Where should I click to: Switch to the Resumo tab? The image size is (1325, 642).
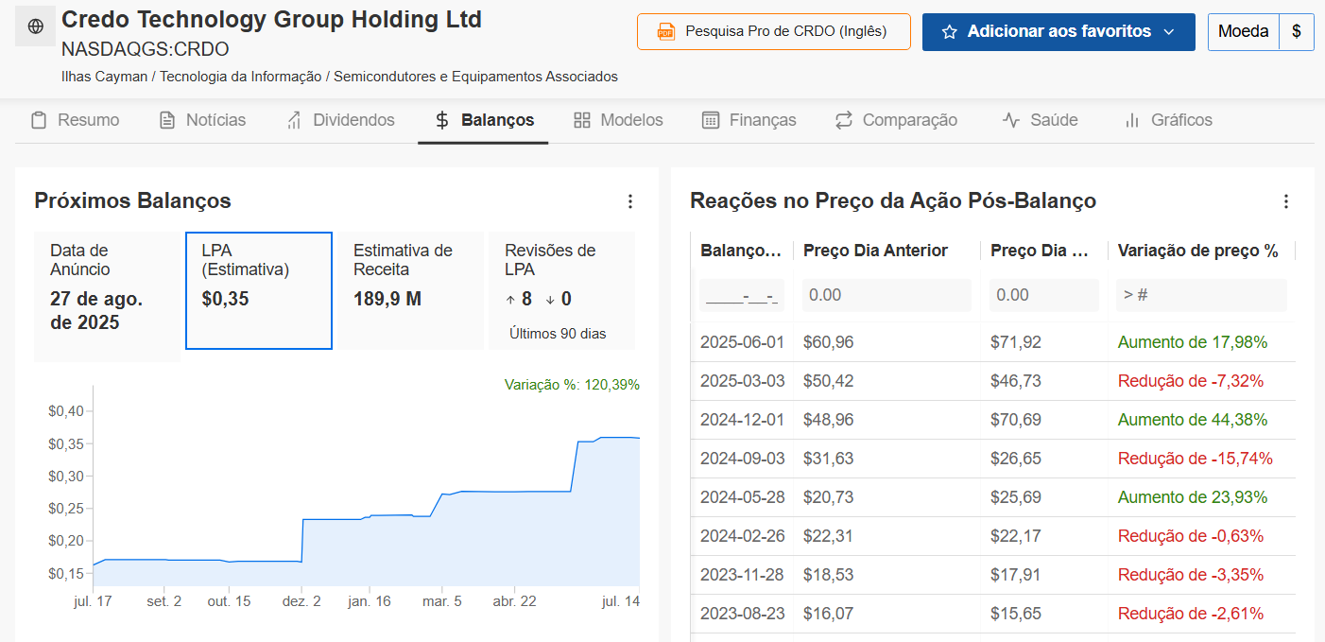75,120
